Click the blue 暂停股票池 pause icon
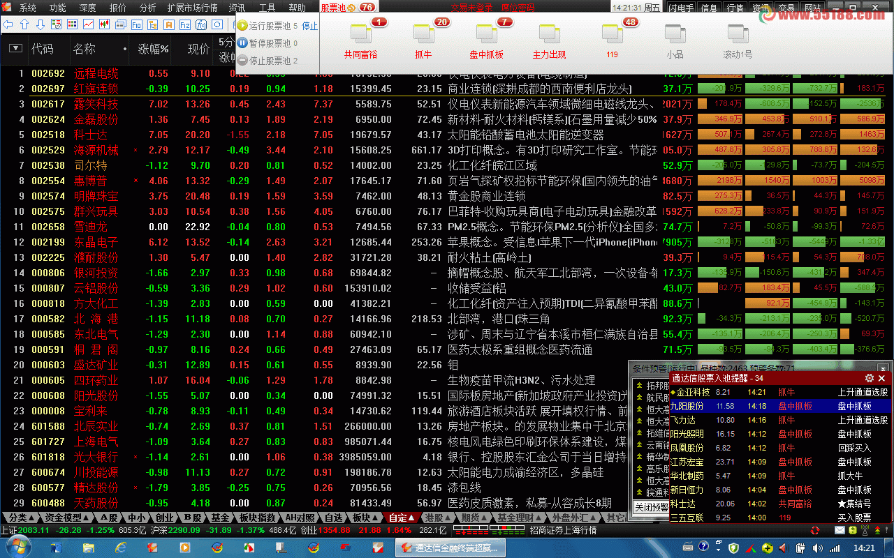Screen dimensions: 894x558 pyautogui.click(x=243, y=43)
